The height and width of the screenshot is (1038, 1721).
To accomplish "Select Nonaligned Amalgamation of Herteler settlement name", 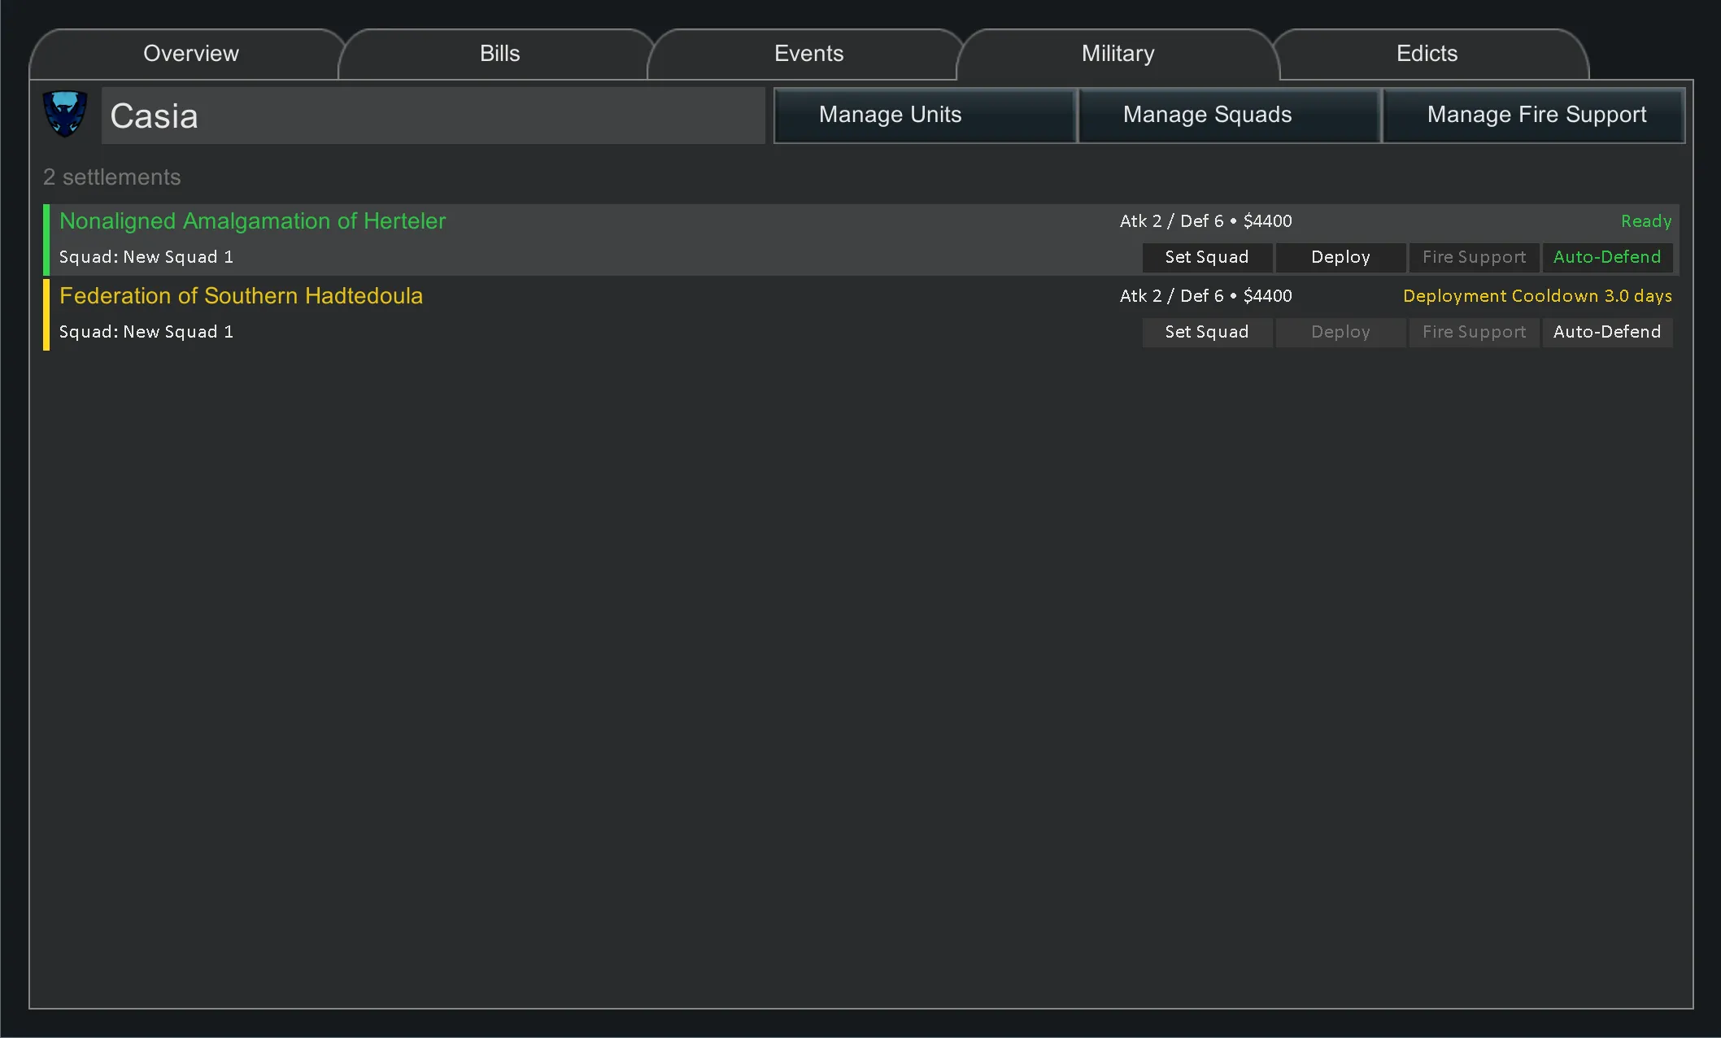I will 252,221.
